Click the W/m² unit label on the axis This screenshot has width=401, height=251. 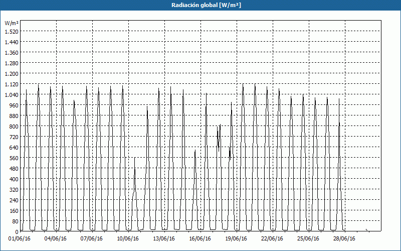[x=12, y=23]
